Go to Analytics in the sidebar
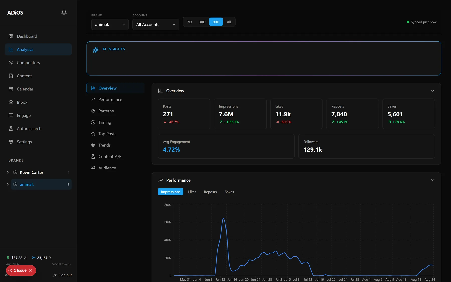Viewport: 451px width, 282px height. point(38,49)
